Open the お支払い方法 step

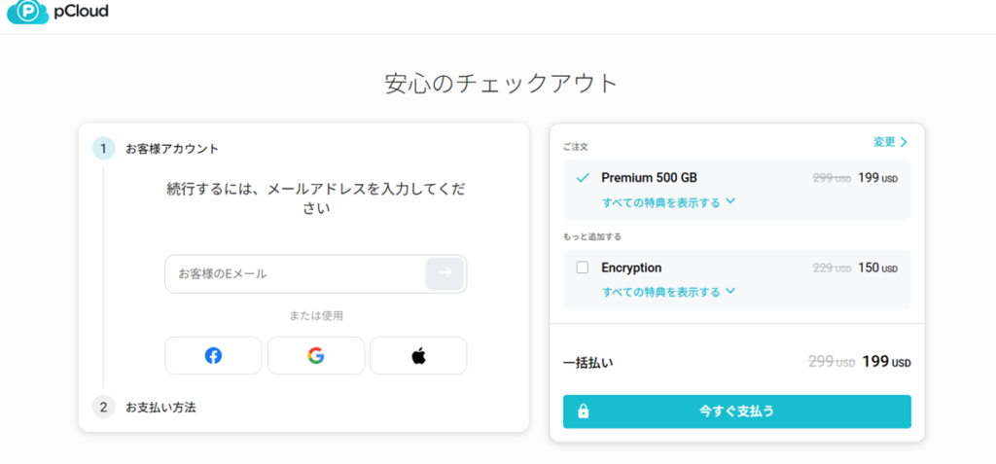(x=160, y=408)
